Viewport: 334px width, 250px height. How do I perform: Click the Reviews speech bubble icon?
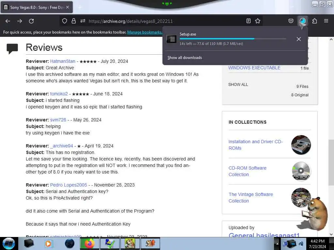[12, 49]
